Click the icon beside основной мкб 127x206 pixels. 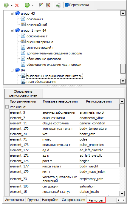click(x=23, y=25)
